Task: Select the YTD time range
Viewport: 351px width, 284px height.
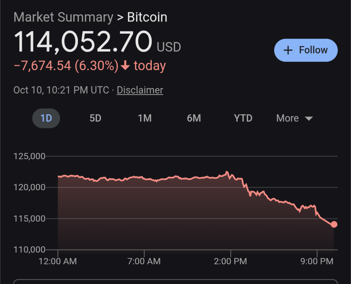Action: (243, 118)
